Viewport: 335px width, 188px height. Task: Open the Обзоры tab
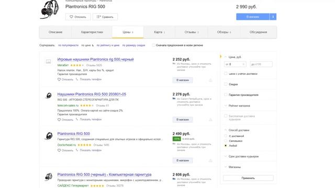(224, 32)
